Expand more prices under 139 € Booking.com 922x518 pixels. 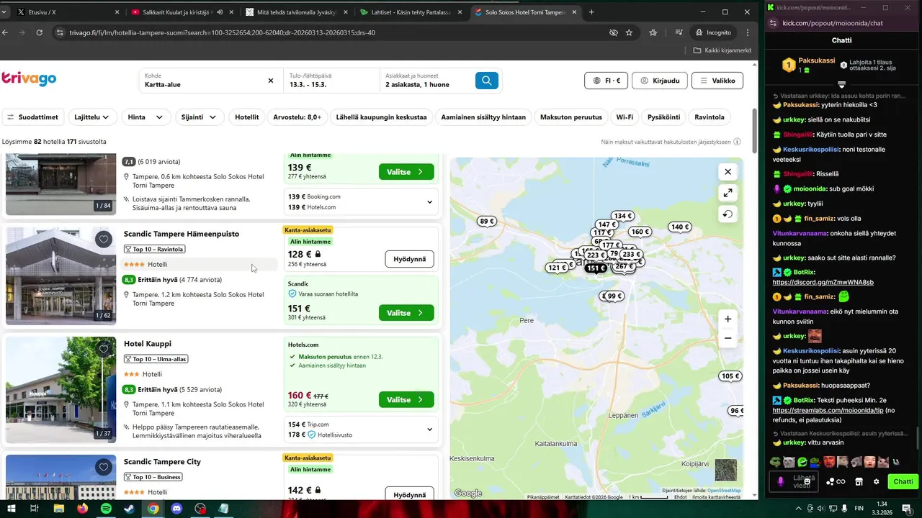[429, 202]
